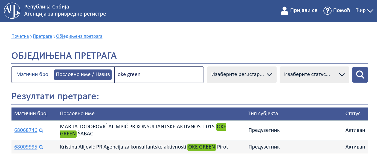Click the Тип субјекта column header
This screenshot has width=377, height=154.
(x=263, y=114)
